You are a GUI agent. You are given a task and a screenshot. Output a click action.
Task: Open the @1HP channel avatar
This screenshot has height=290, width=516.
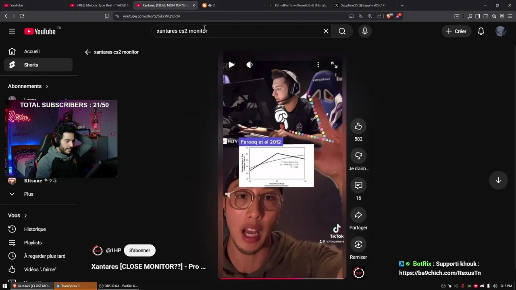pyautogui.click(x=98, y=251)
